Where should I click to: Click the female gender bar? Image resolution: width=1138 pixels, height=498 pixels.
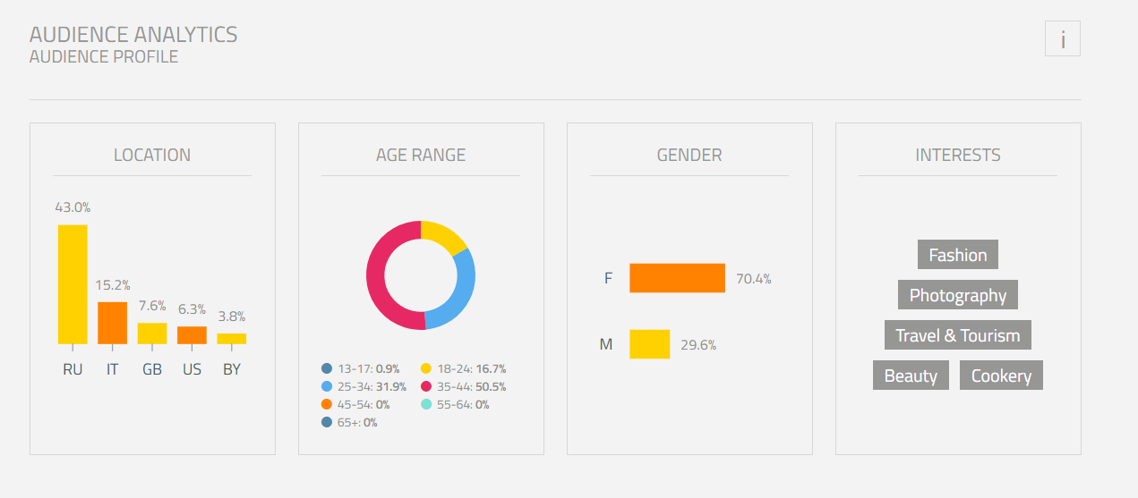click(x=677, y=278)
